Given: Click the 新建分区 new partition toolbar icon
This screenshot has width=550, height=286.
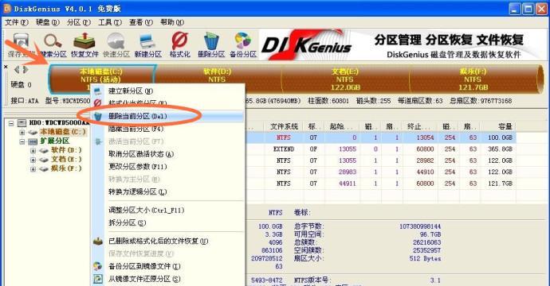Looking at the screenshot, I should click(x=147, y=44).
